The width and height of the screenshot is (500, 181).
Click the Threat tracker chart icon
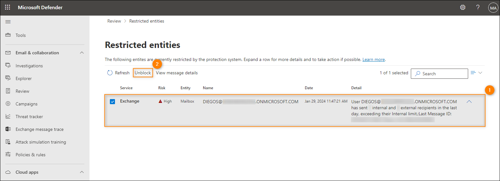coord(8,116)
